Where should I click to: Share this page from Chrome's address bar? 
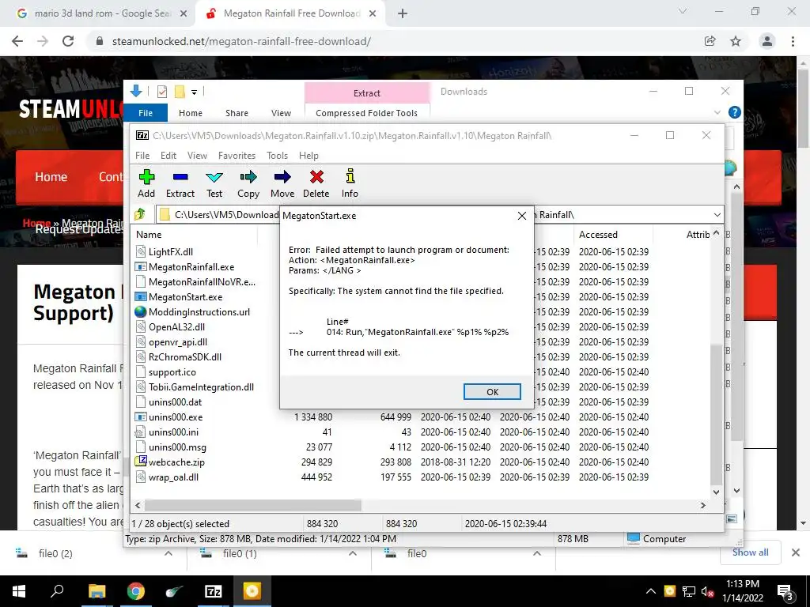tap(710, 41)
